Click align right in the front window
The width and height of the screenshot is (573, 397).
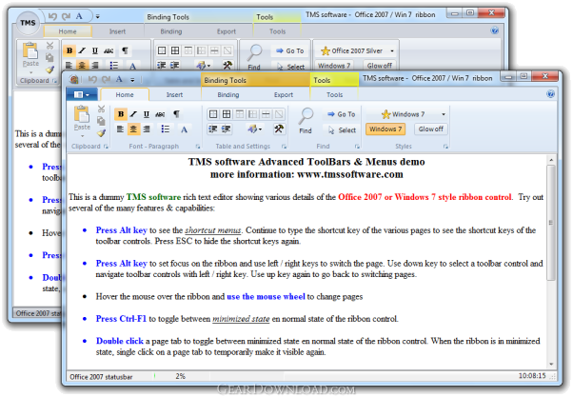pyautogui.click(x=147, y=129)
